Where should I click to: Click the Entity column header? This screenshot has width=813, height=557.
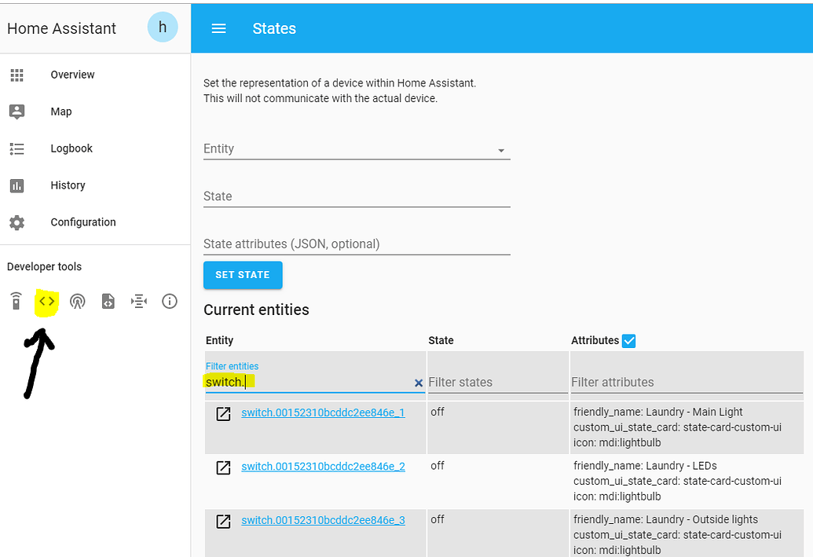(x=219, y=340)
